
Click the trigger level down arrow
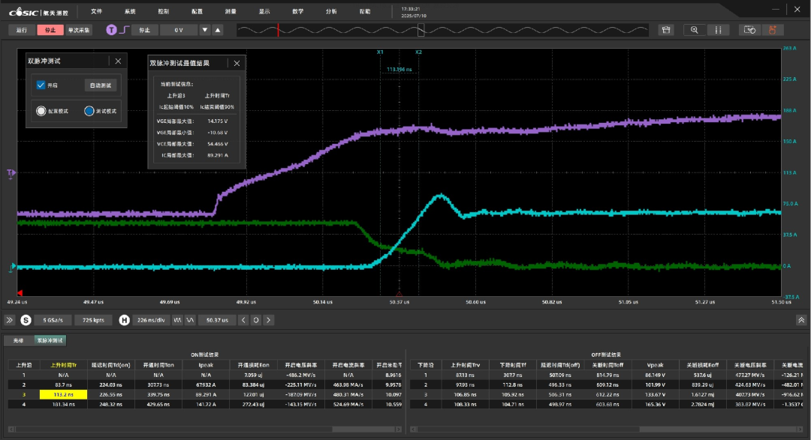click(x=205, y=30)
